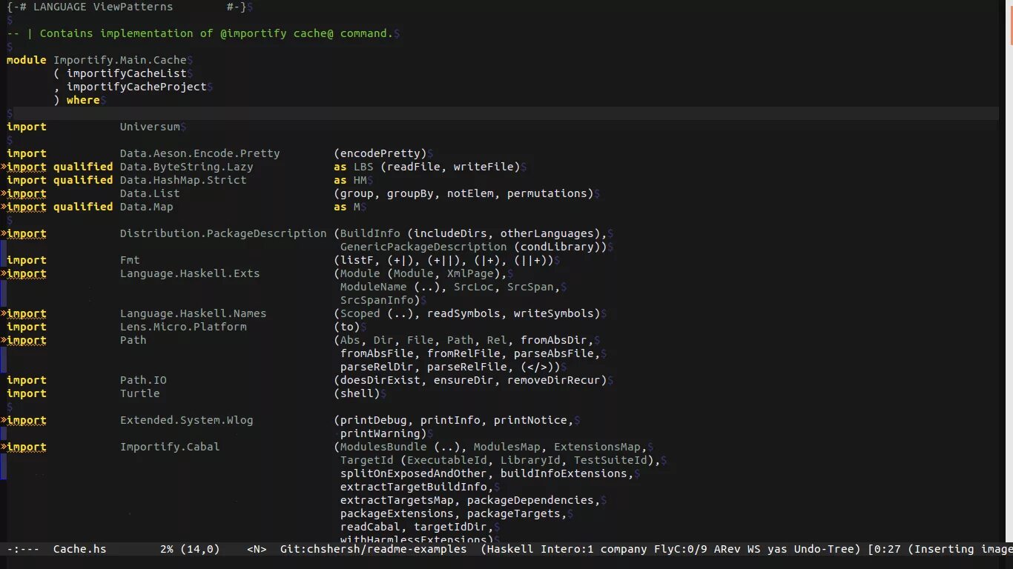The height and width of the screenshot is (569, 1013).
Task: Click the Path.IO module name
Action: click(143, 380)
